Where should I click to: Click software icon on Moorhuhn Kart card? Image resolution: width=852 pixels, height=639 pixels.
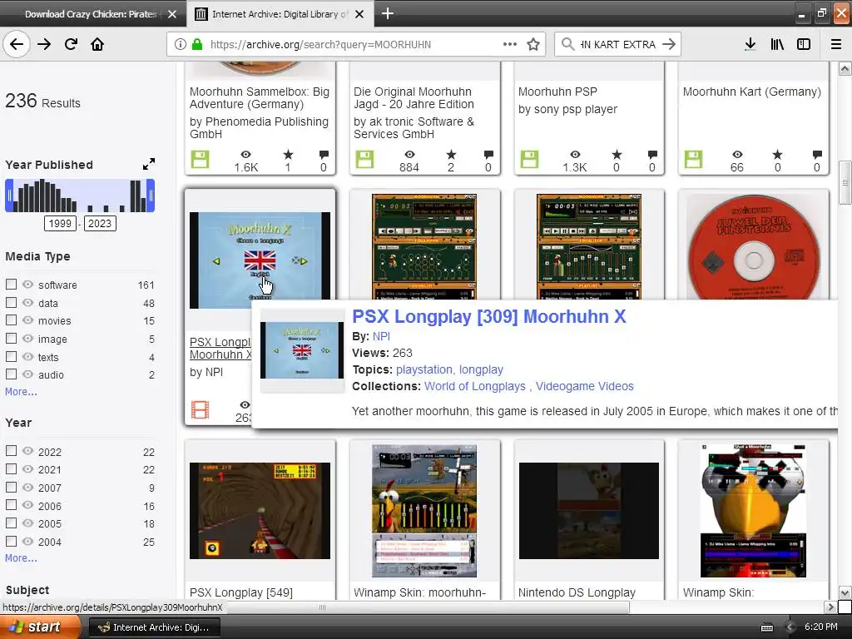(x=693, y=160)
